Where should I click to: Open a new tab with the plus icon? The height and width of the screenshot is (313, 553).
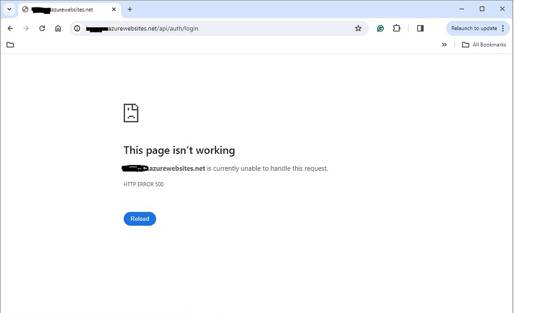[130, 9]
